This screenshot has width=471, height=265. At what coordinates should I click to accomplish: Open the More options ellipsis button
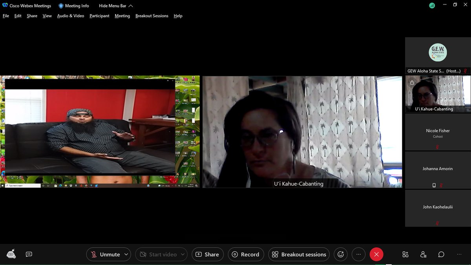(358, 254)
